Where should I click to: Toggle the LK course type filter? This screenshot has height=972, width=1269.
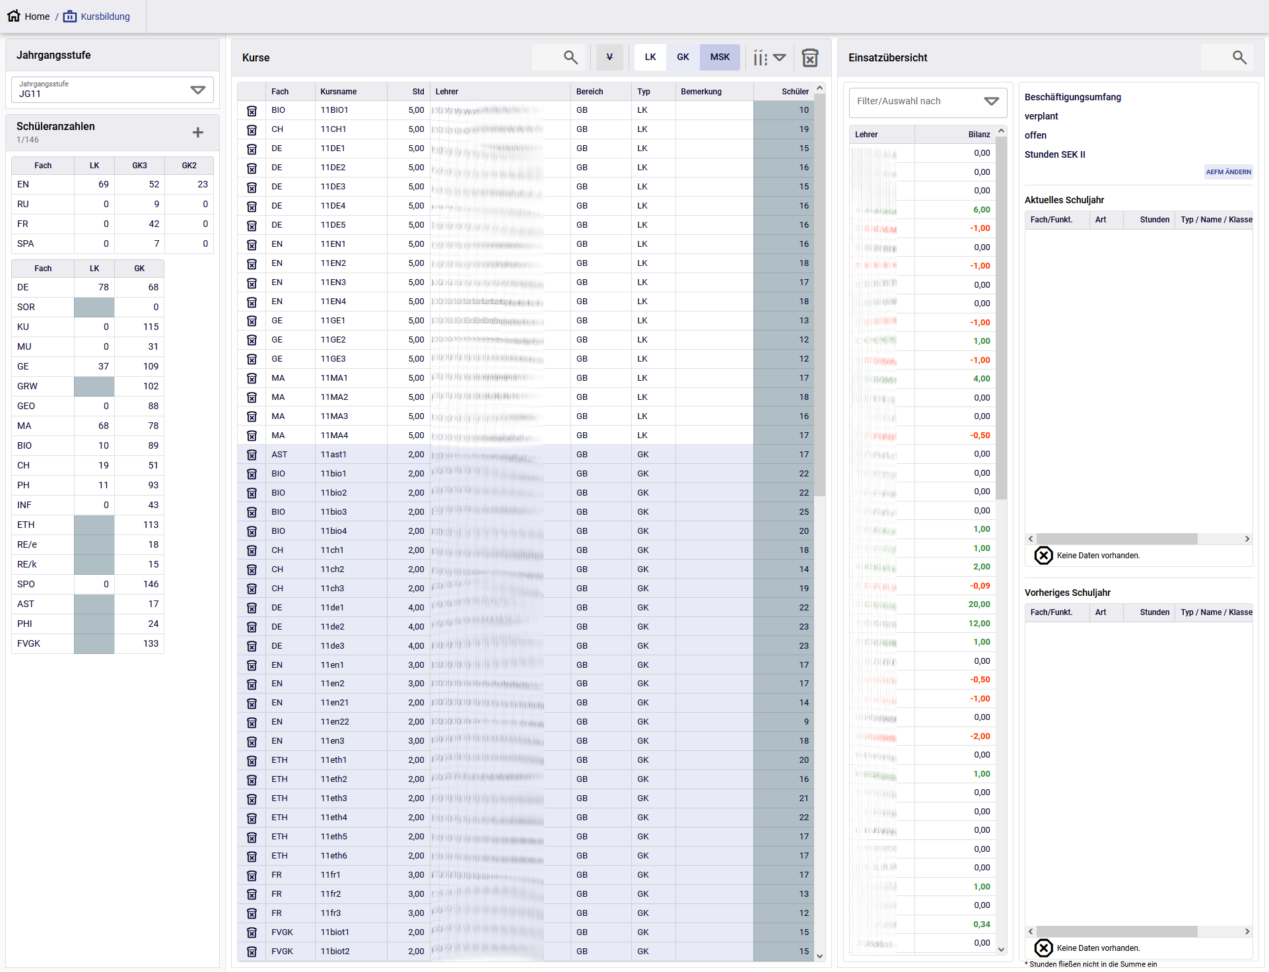coord(650,57)
